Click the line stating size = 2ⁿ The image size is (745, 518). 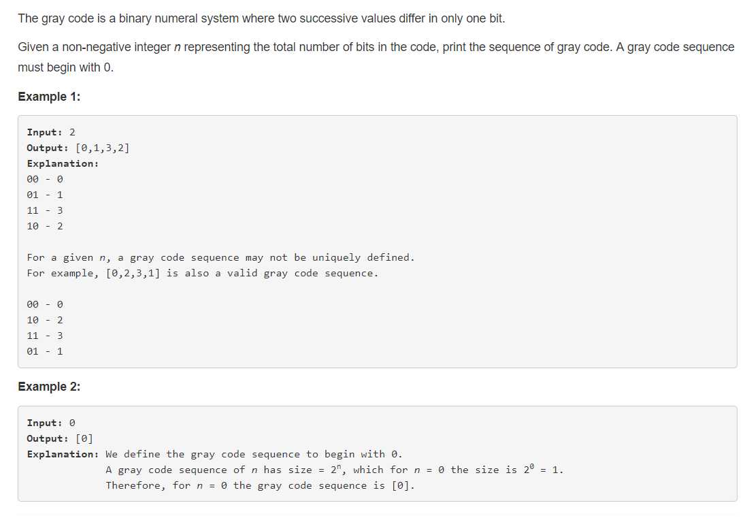pos(334,470)
